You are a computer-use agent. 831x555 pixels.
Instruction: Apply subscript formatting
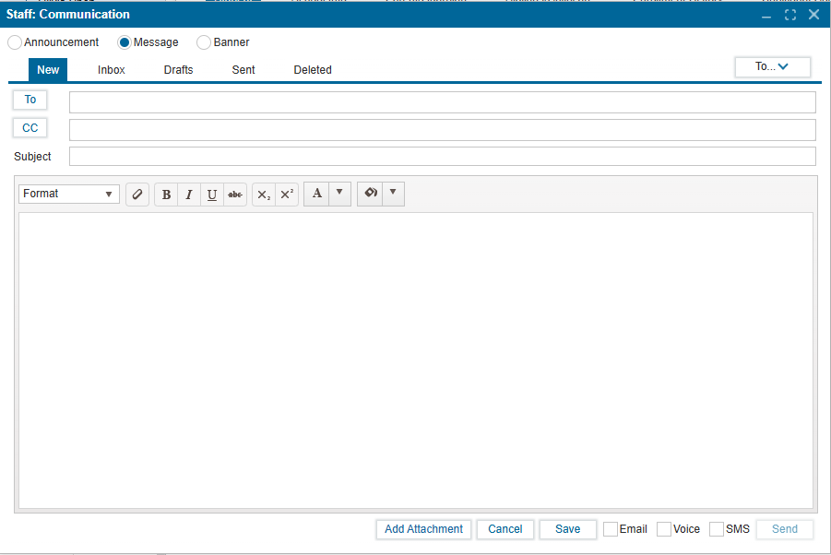264,195
